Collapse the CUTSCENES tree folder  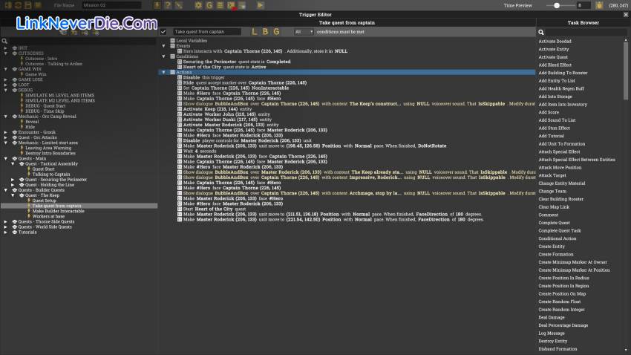[6, 53]
